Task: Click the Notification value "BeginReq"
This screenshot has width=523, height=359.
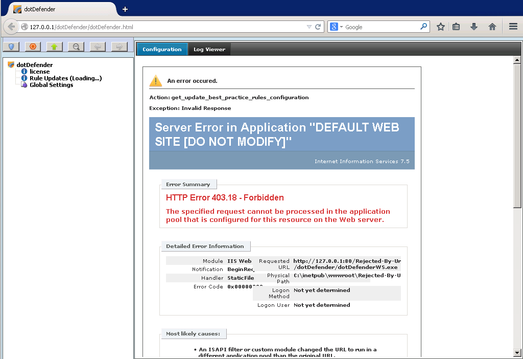Action: coord(241,270)
